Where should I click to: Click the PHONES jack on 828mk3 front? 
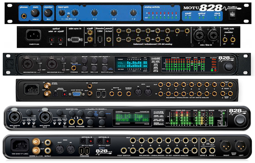click(80, 122)
